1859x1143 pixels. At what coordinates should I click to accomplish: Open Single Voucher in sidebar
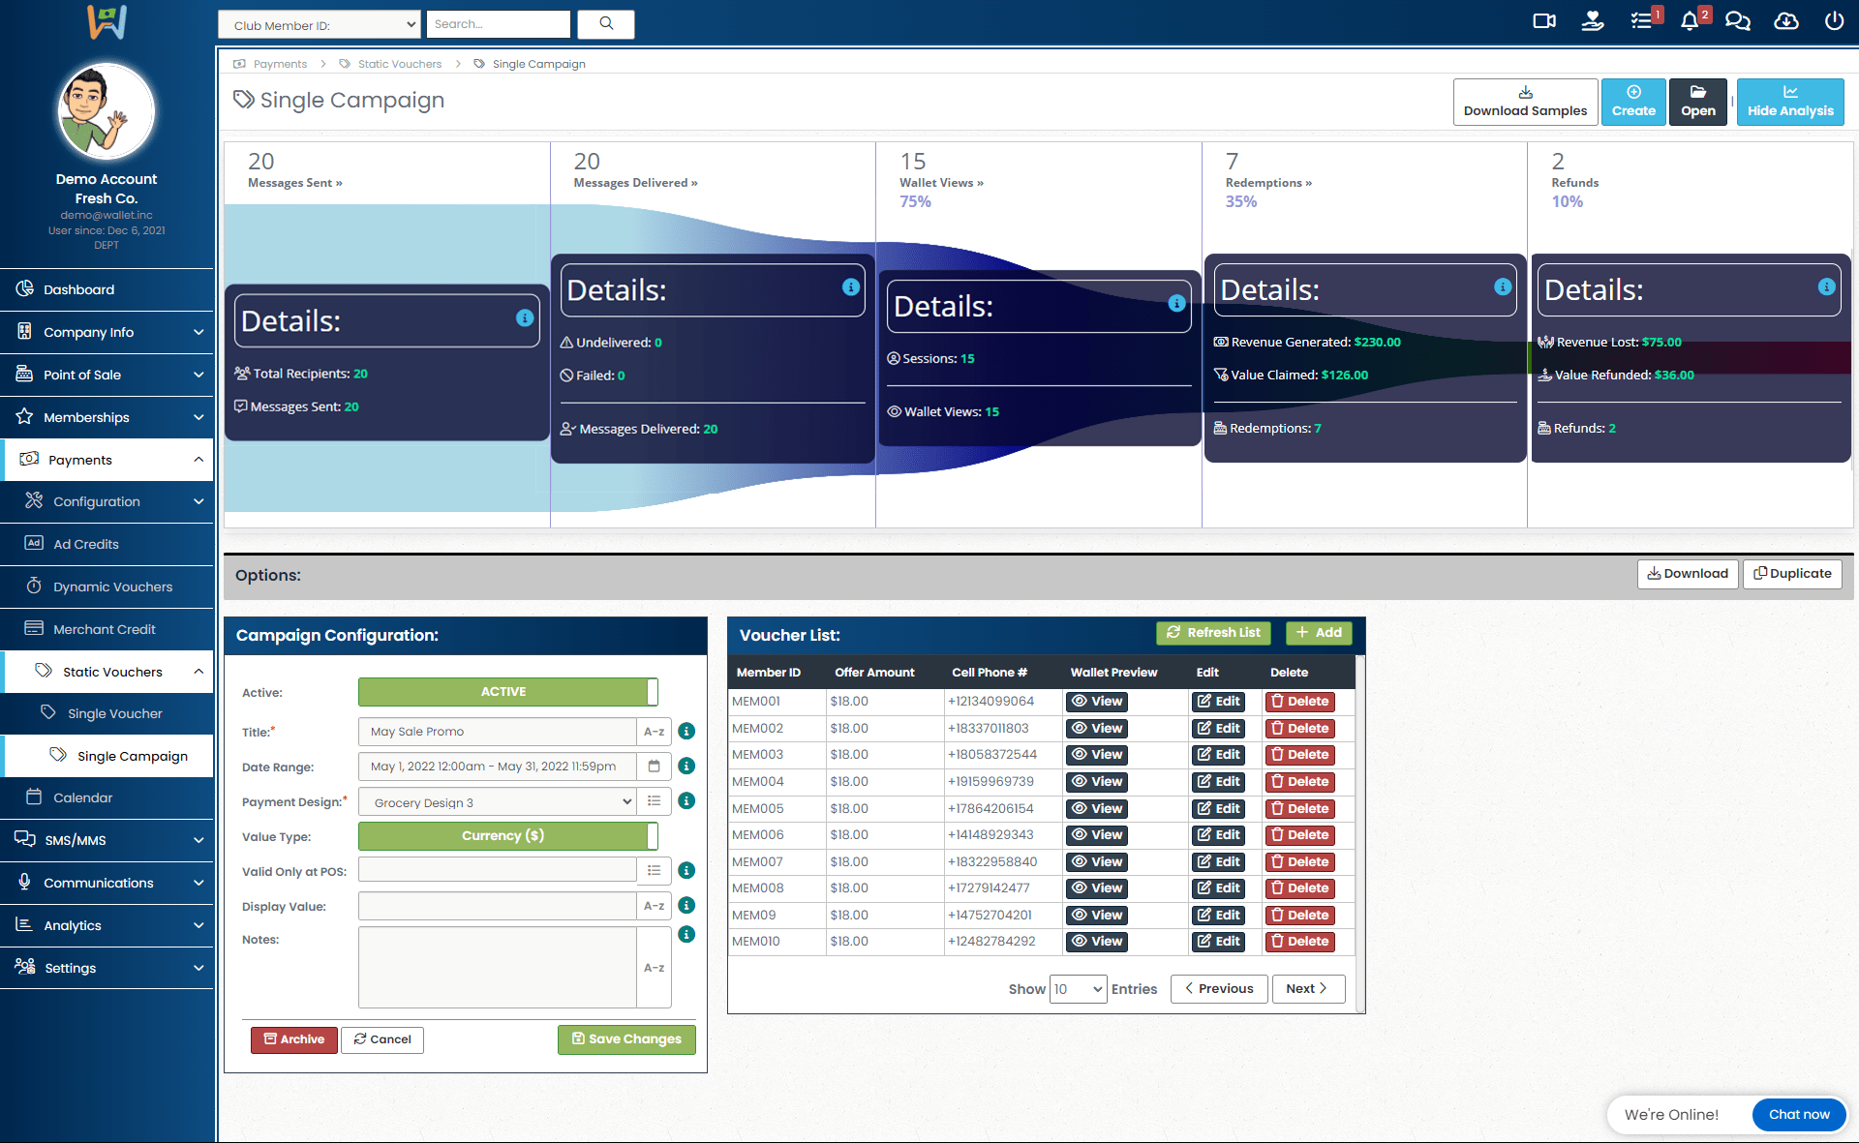point(114,713)
